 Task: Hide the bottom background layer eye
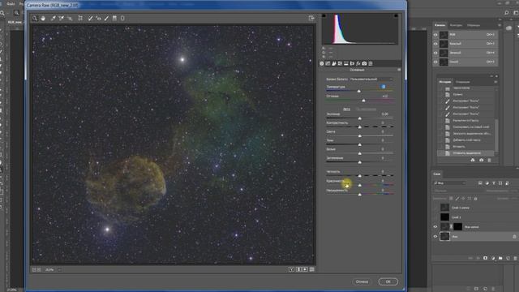click(435, 236)
